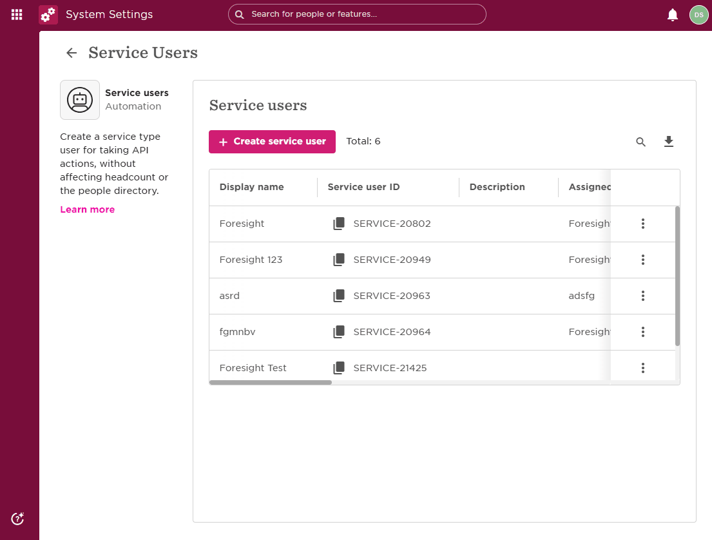Click the SERVICE-21425 ID text
Viewport: 712px width, 540px height.
pyautogui.click(x=390, y=368)
